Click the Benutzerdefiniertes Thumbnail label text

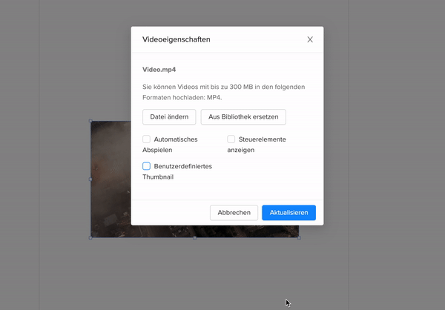(182, 166)
